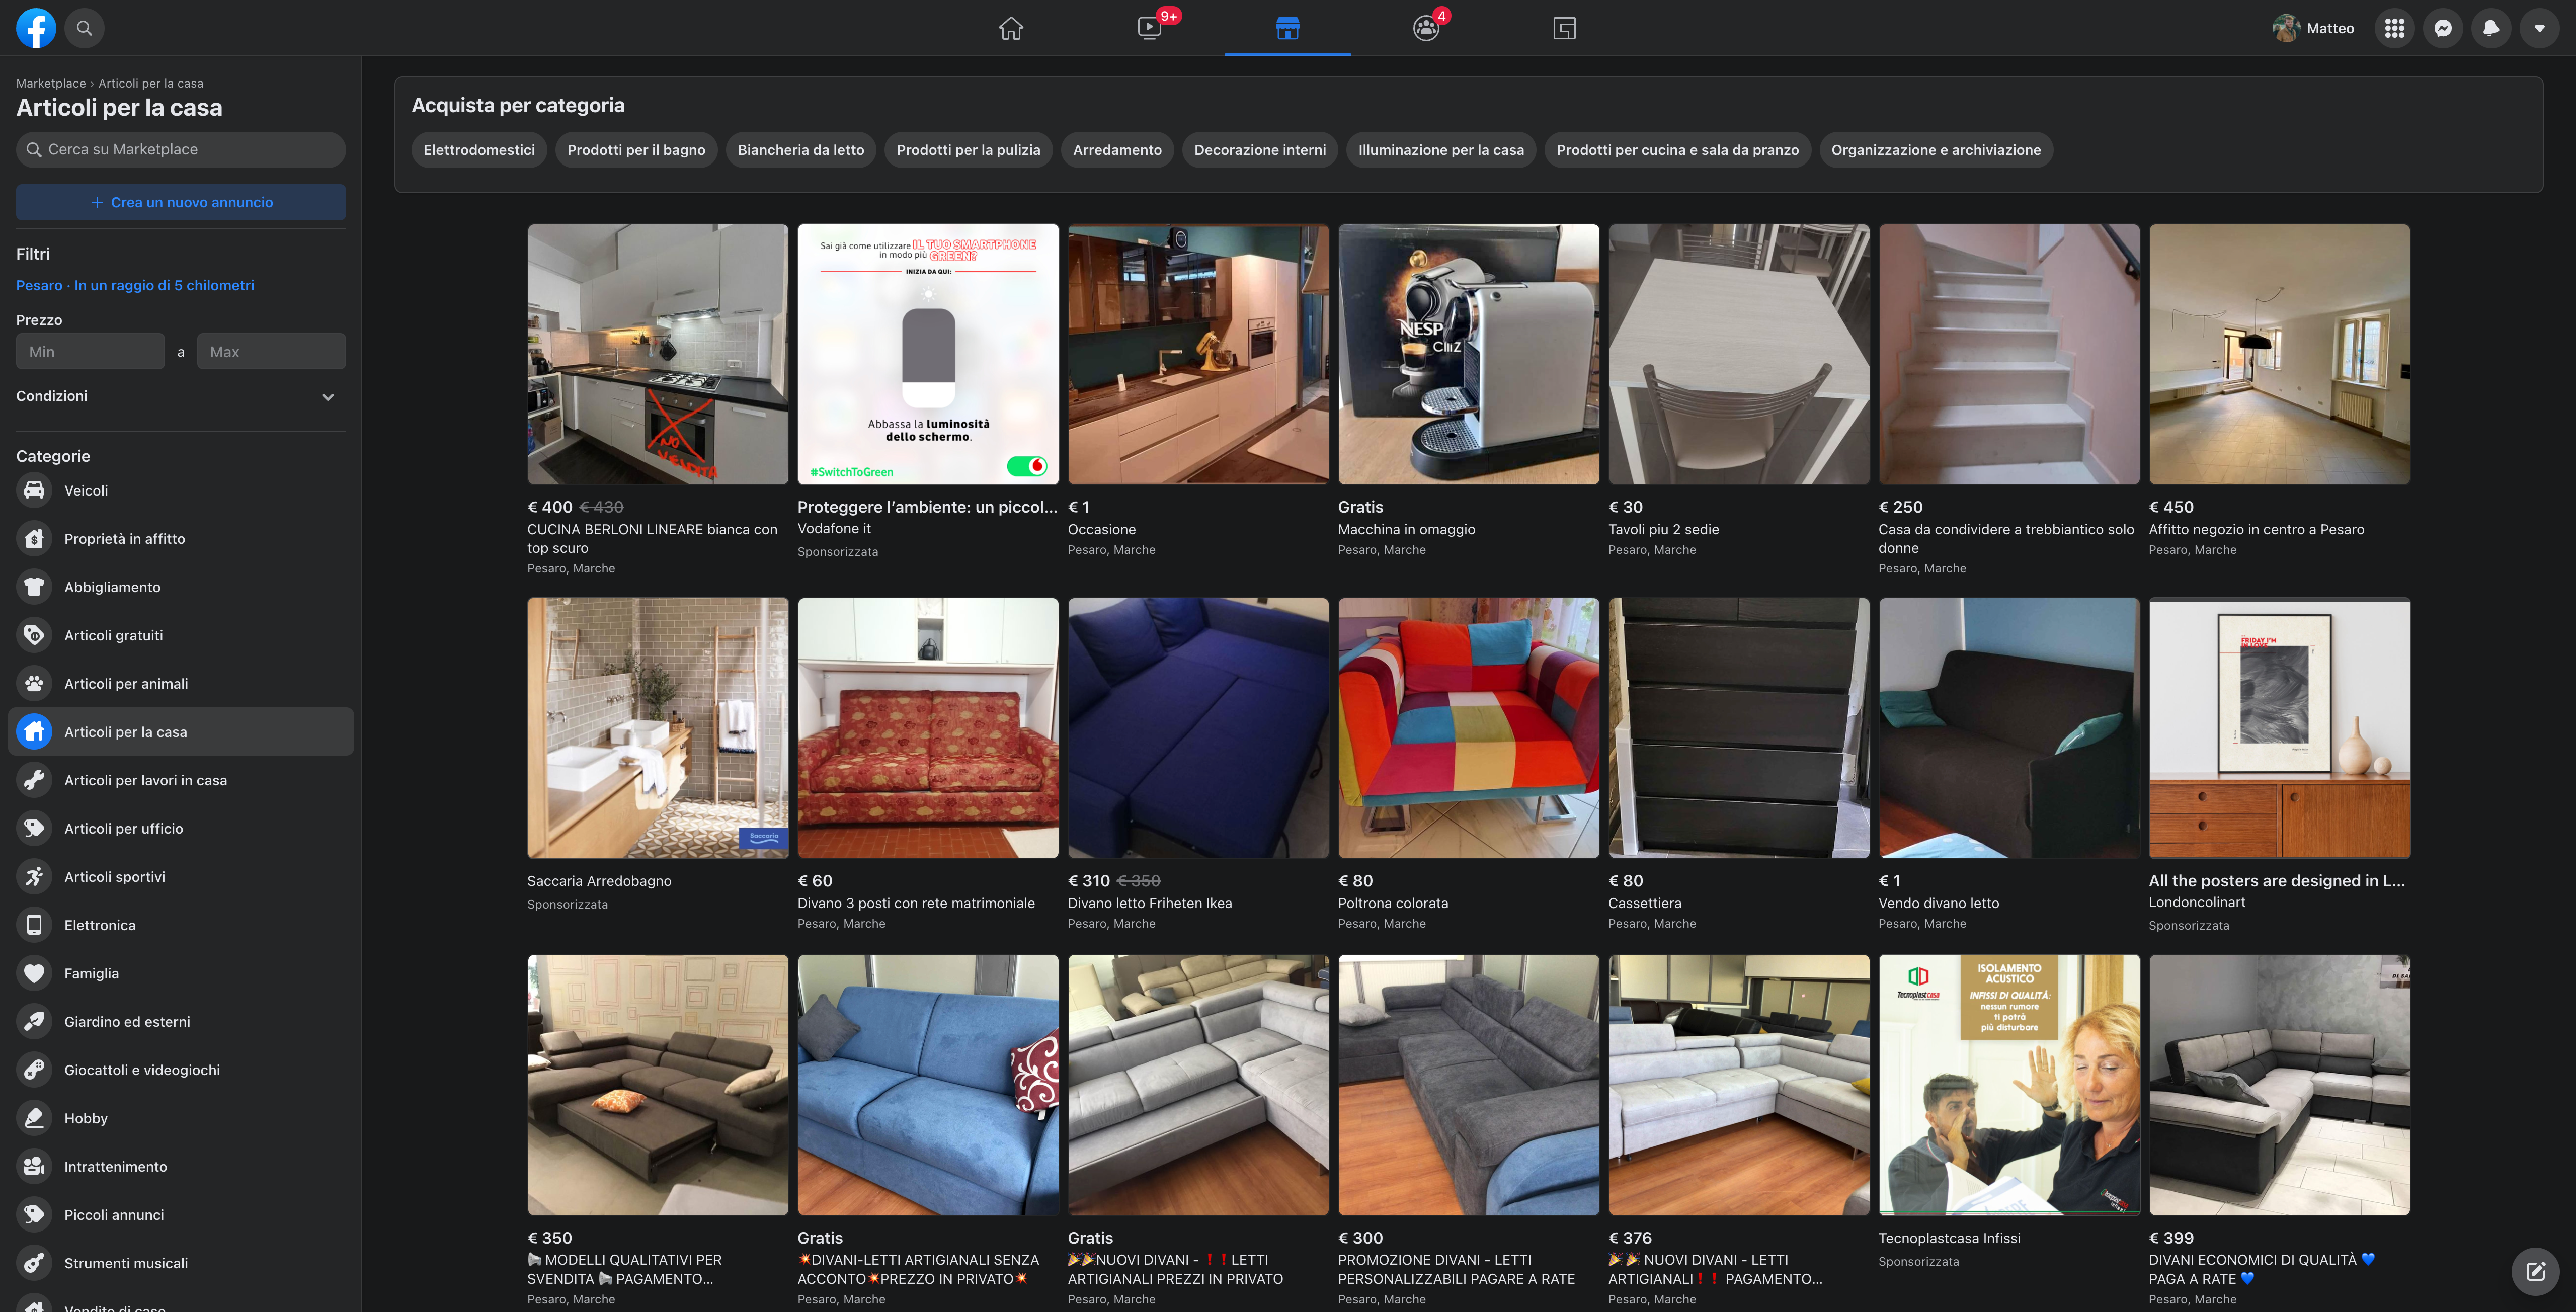The width and height of the screenshot is (2576, 1312).
Task: Click the Strumenti musicali guitar icon
Action: coord(34,1263)
